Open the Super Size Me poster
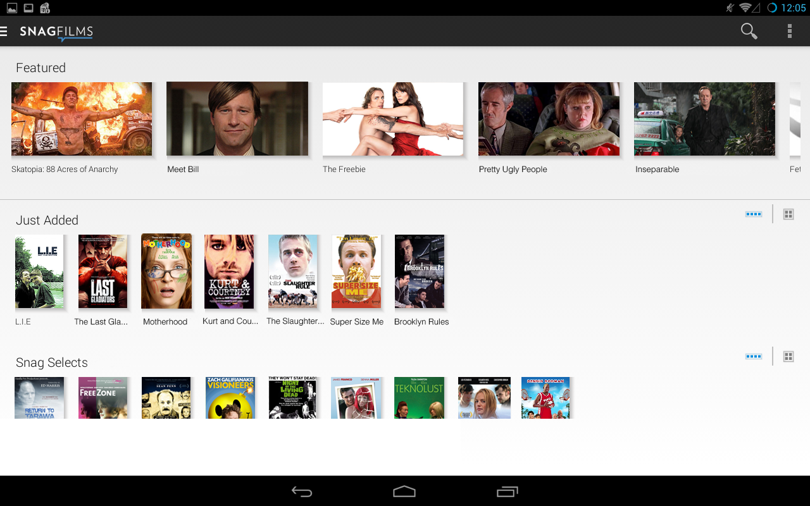The width and height of the screenshot is (810, 506). (356, 271)
